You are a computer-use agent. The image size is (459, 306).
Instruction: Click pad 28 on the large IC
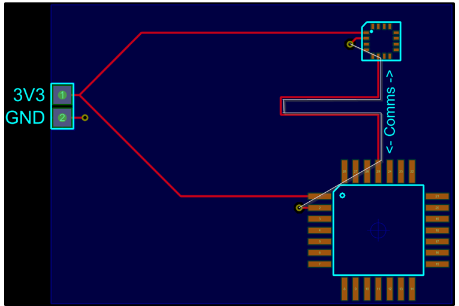coord(344,171)
